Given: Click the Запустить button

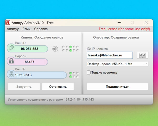Looking at the screenshot, I should click(24, 86).
